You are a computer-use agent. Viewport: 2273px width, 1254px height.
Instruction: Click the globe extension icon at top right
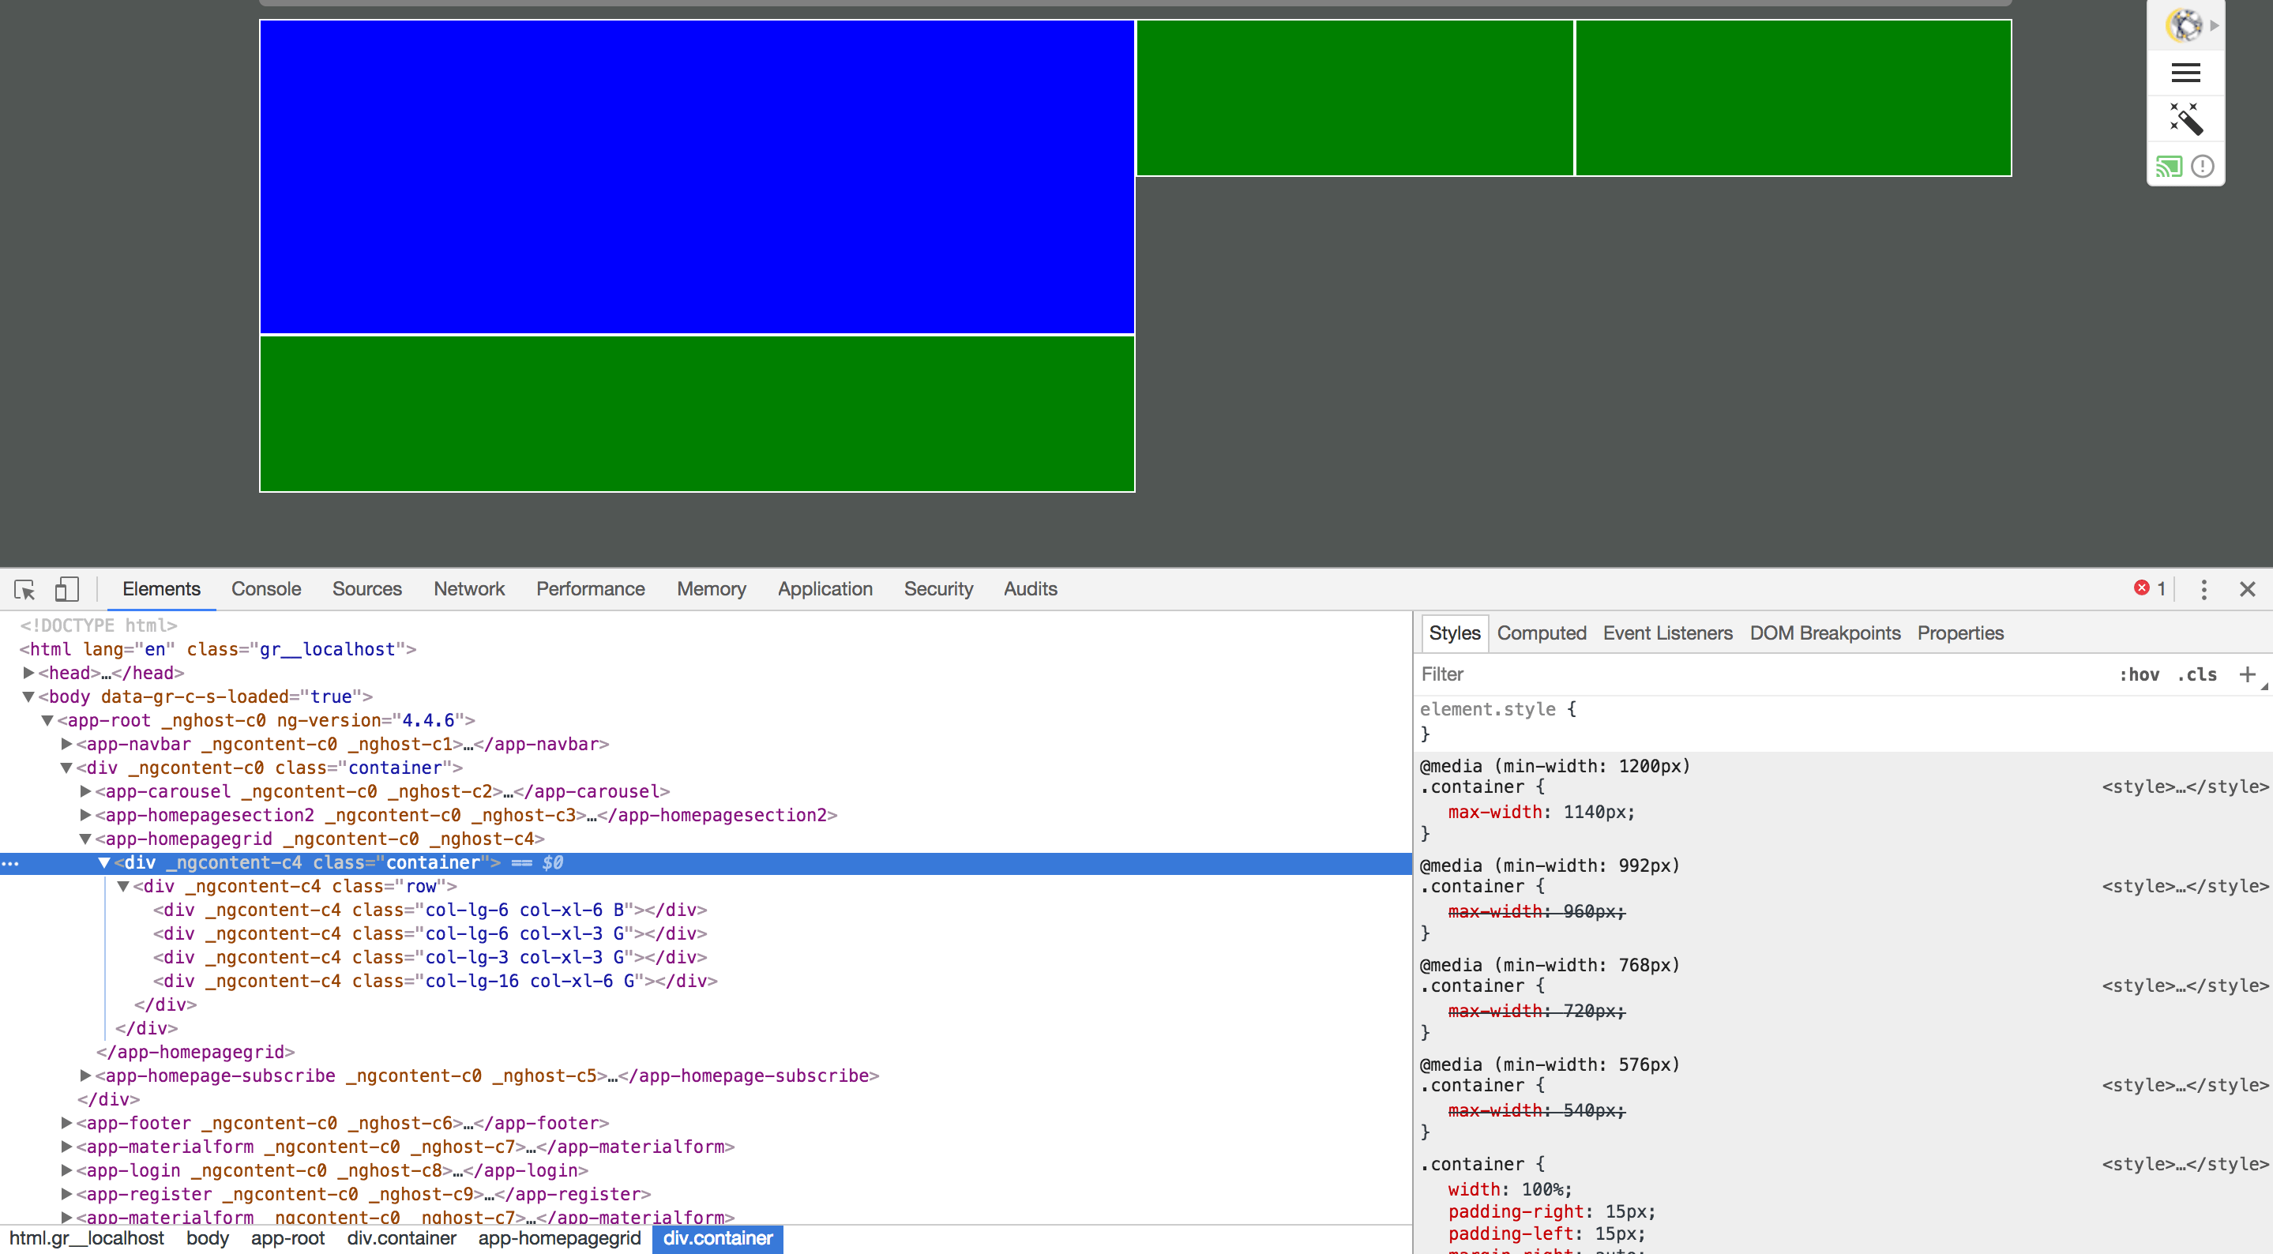[x=2185, y=24]
